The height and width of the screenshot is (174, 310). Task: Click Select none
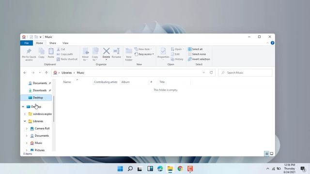[x=197, y=54]
